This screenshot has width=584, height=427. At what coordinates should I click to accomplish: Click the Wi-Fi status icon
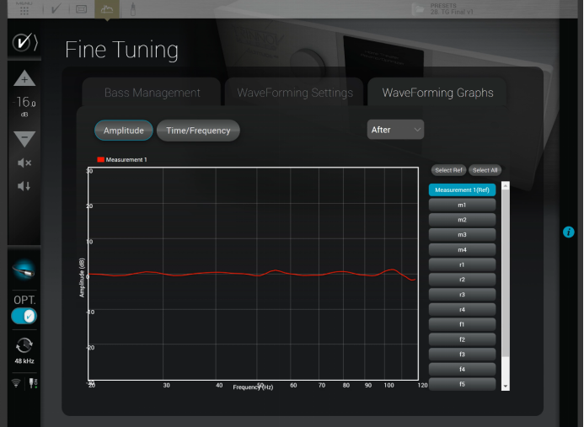coord(15,383)
